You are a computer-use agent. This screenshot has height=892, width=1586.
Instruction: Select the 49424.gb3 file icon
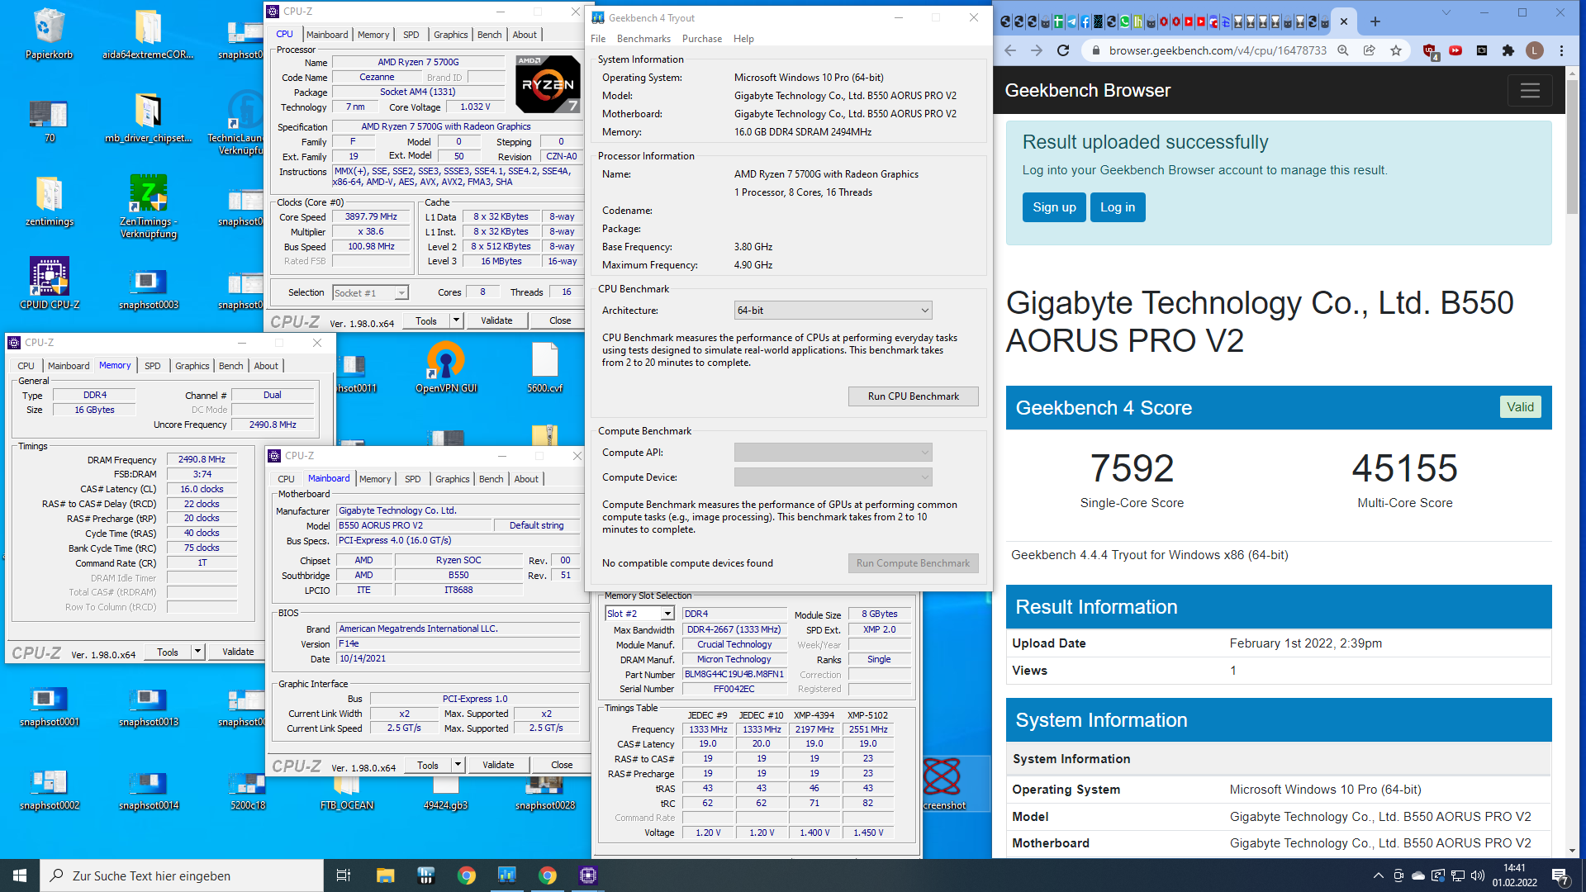click(x=446, y=795)
